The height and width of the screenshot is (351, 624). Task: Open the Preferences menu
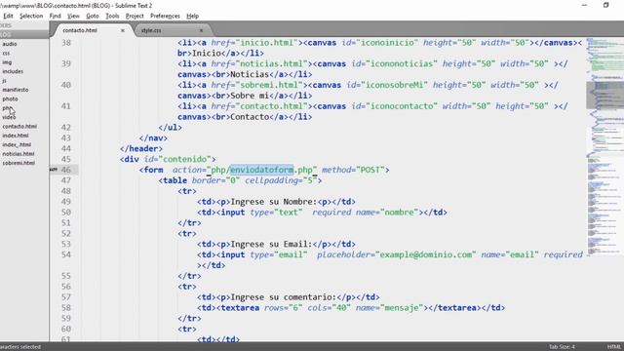165,16
